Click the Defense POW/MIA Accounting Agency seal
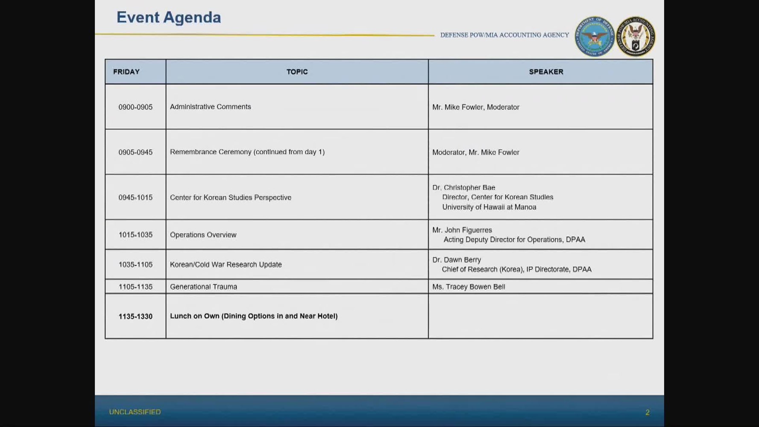This screenshot has width=759, height=427. (x=635, y=37)
